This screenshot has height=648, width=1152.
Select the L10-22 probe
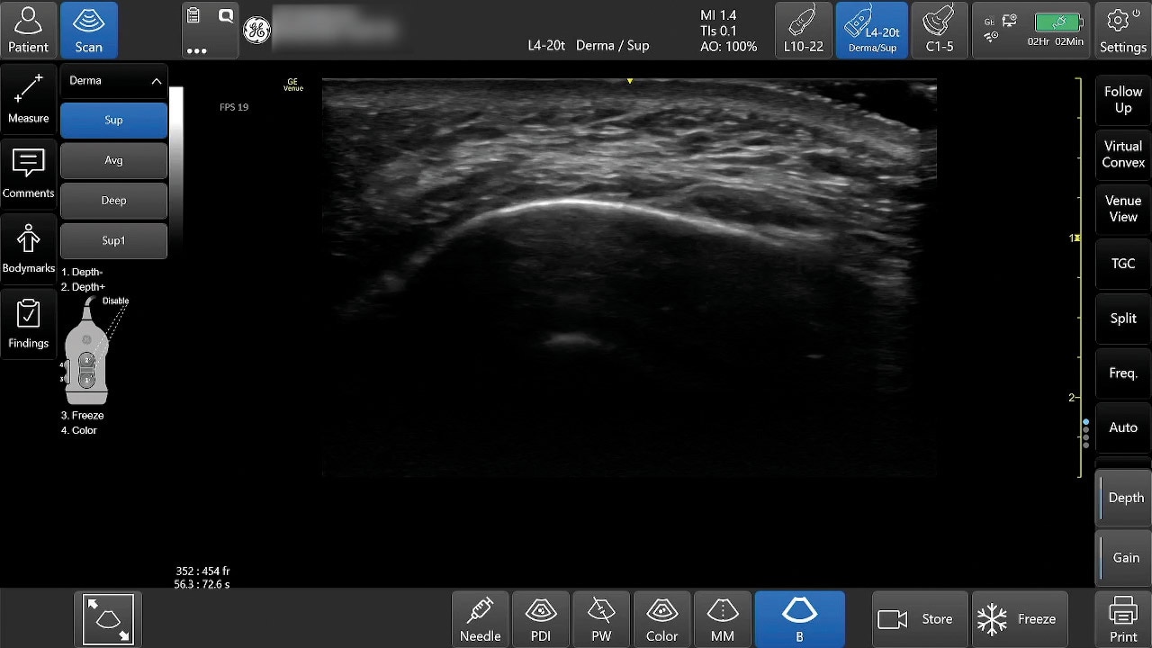tap(803, 30)
